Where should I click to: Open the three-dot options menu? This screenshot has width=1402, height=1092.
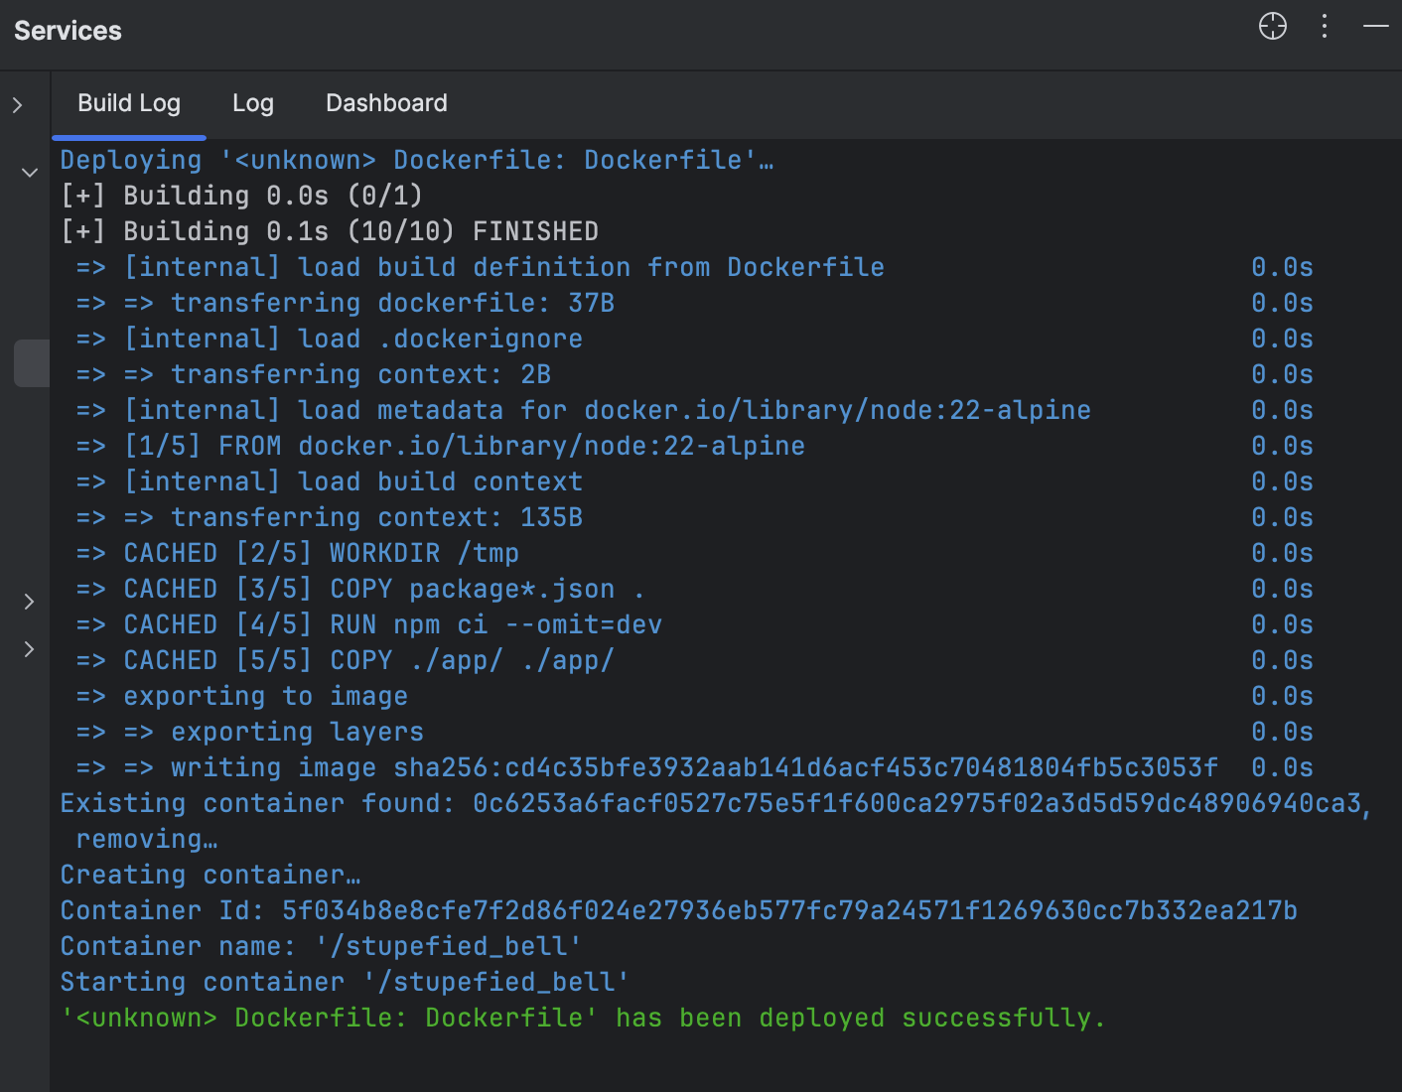coord(1325,27)
